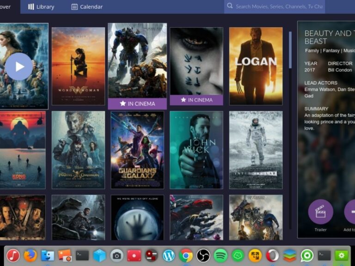Play the Beauty and the Beast movie
Image resolution: width=355 pixels, height=266 pixels.
click(19, 66)
